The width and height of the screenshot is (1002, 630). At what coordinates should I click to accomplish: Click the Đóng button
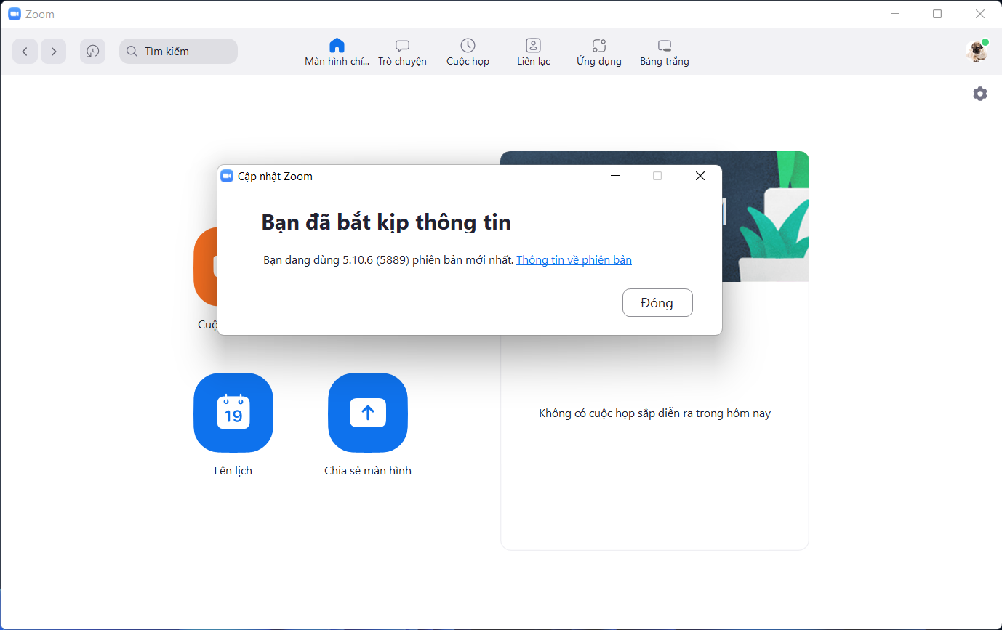pyautogui.click(x=657, y=302)
